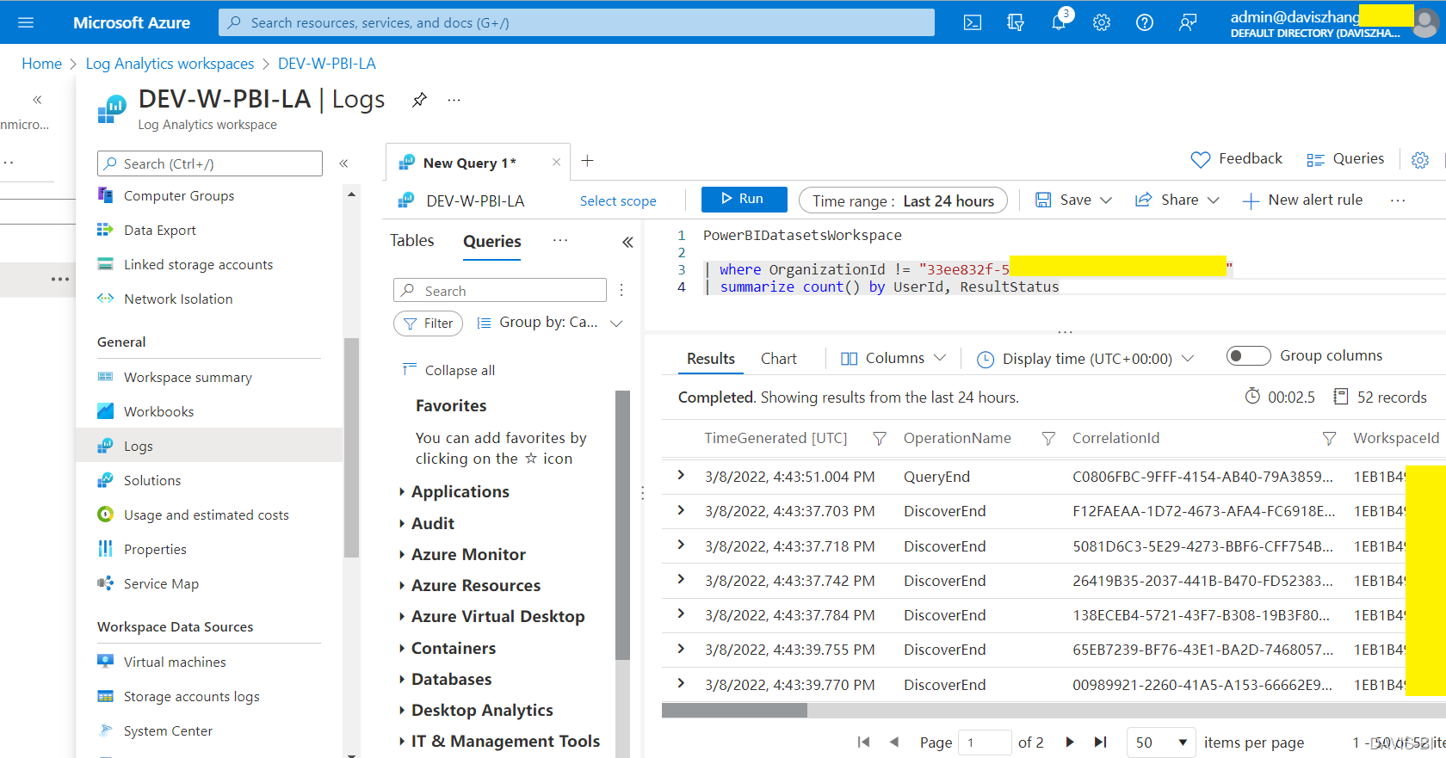Viewport: 1446px width, 758px height.
Task: Go to Home breadcrumb
Action: [x=41, y=64]
